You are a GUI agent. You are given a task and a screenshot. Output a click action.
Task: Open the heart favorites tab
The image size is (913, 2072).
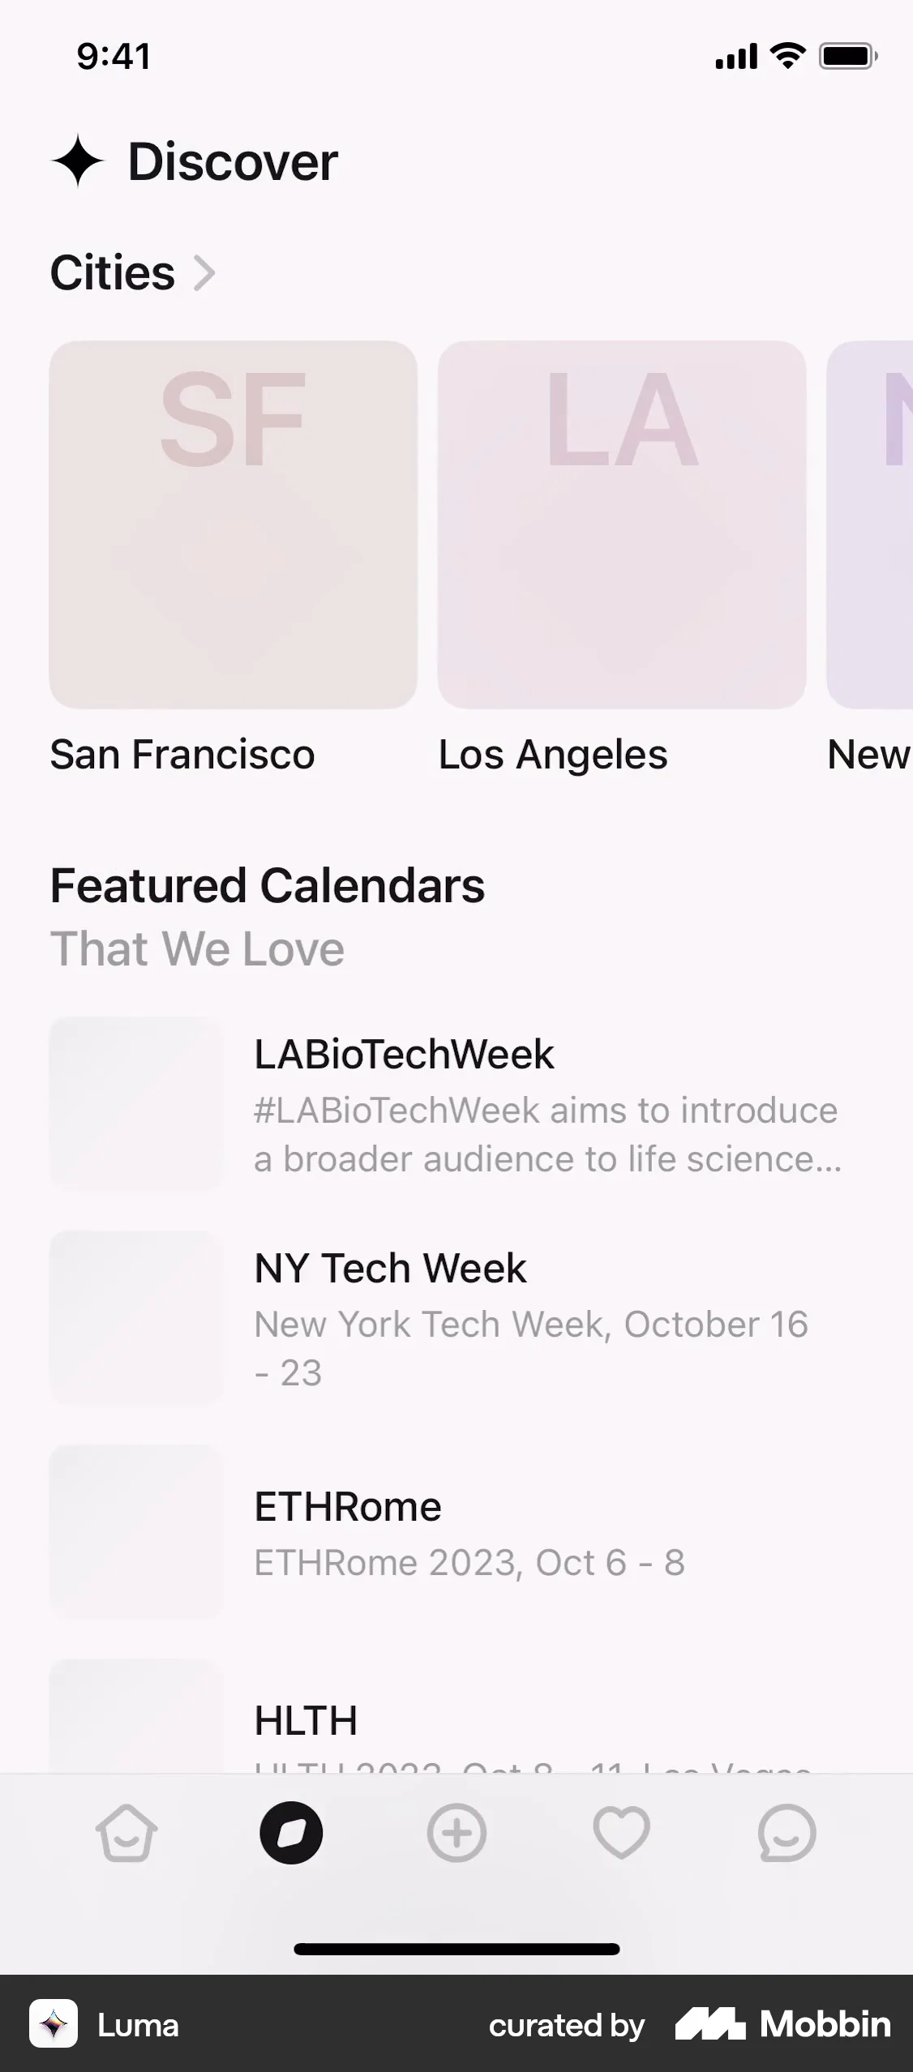[621, 1833]
